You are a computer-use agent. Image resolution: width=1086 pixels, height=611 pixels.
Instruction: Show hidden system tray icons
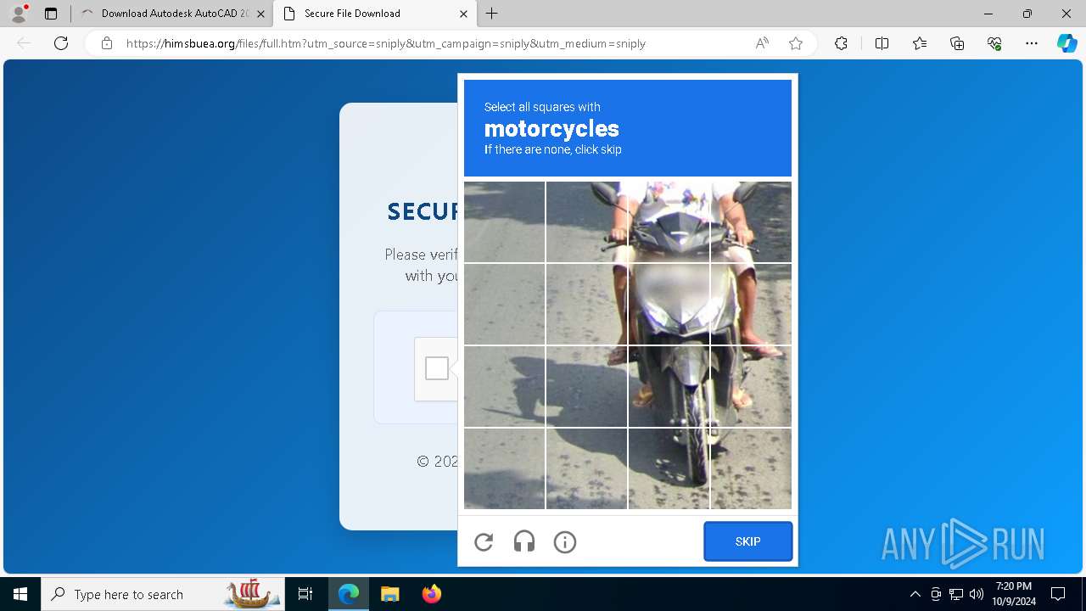point(915,594)
